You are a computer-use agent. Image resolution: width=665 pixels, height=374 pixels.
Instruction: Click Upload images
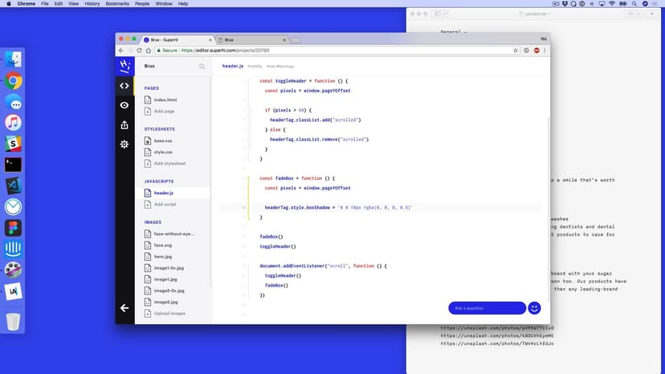169,313
